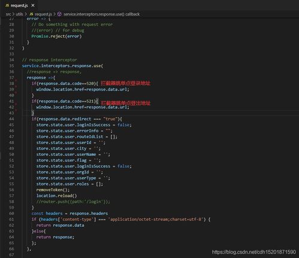Click the method symbol icon in breadcrumb
299x258 pixels.
click(59, 14)
